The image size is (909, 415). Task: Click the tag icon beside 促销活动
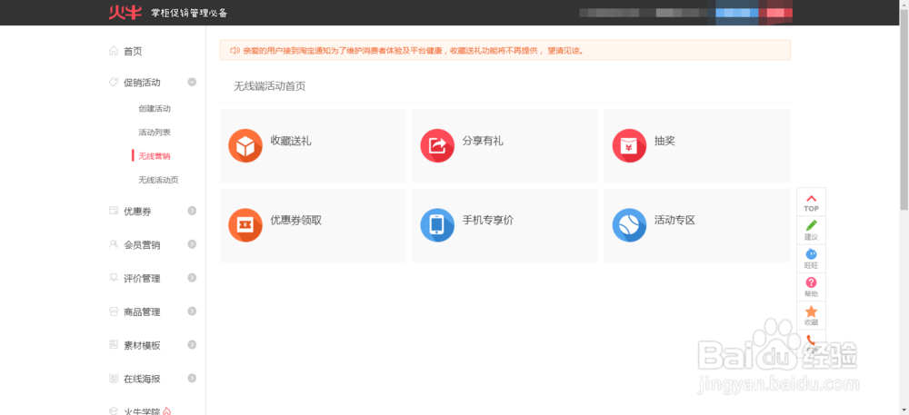(x=114, y=83)
